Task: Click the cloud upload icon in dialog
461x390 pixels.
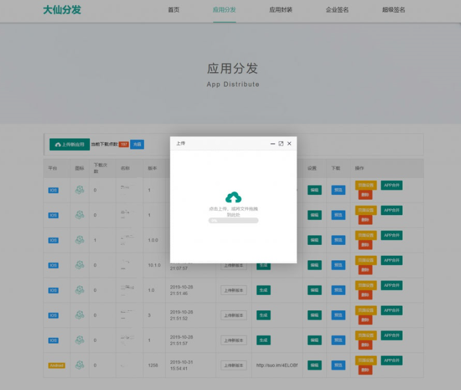Action: [233, 197]
